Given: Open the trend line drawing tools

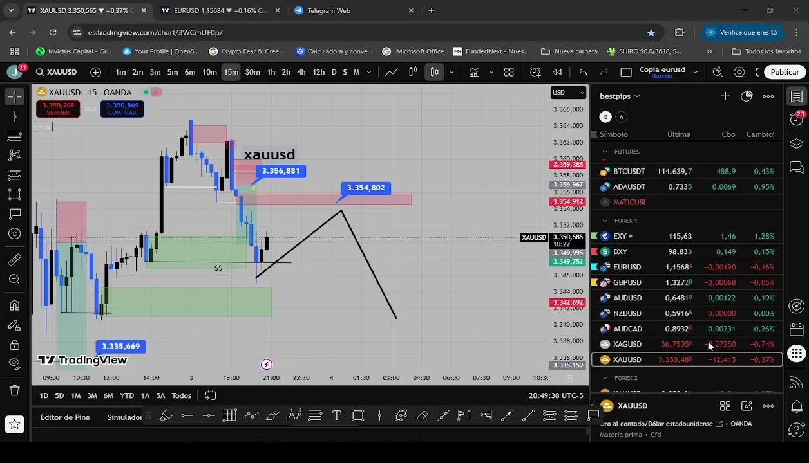Looking at the screenshot, I should pos(15,116).
